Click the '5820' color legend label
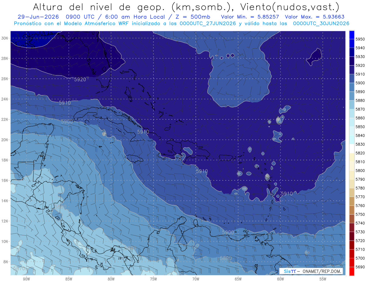The image size is (366, 283). (x=360, y=153)
